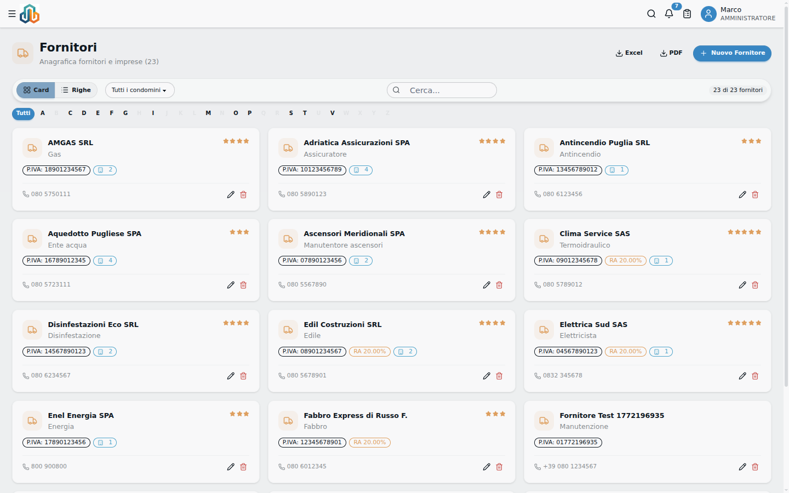
Task: Edit Edil Costruzioni SRL supplier
Action: click(x=487, y=376)
